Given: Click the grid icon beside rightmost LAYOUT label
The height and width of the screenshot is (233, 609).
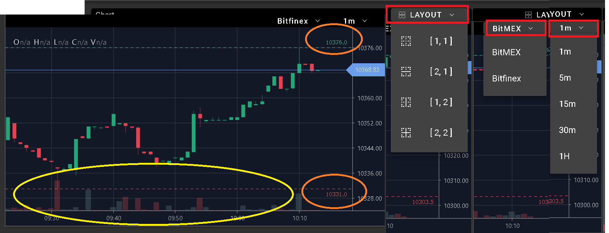Looking at the screenshot, I should [x=528, y=15].
